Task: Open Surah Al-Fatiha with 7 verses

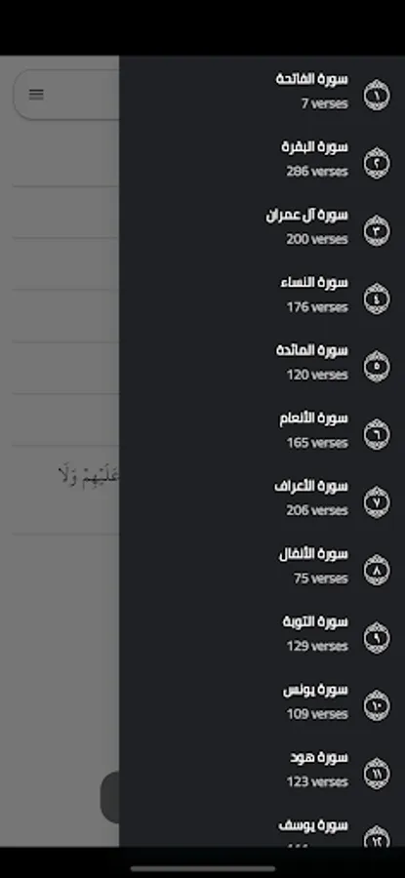Action: pos(263,91)
